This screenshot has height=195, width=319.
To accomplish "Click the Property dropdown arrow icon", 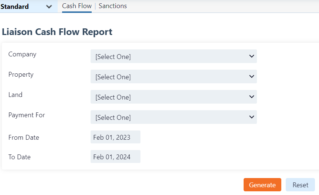I will pyautogui.click(x=252, y=77).
